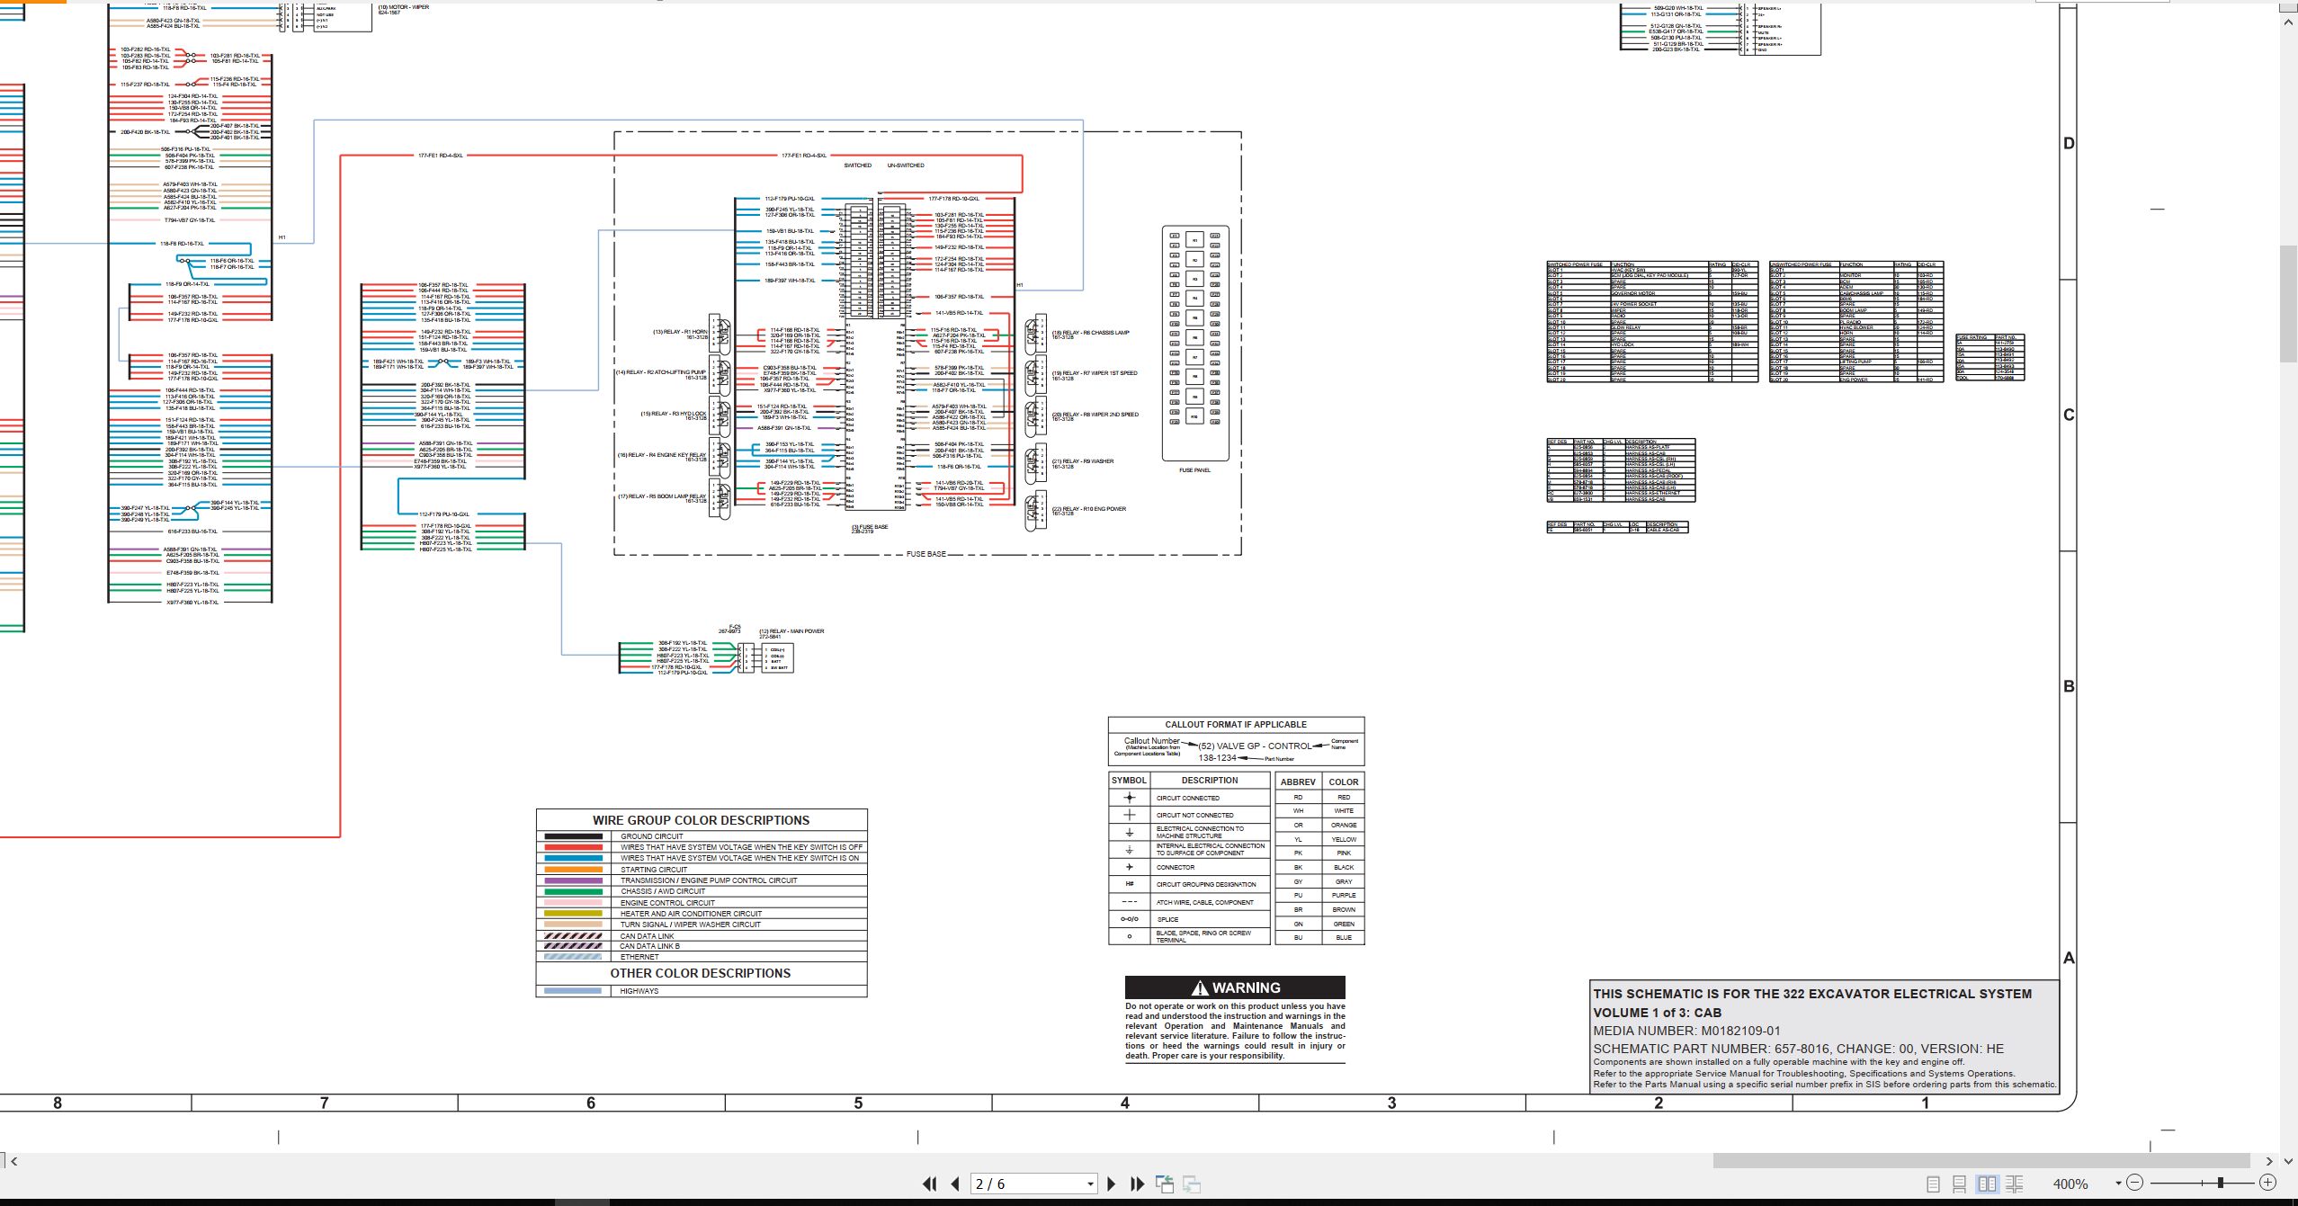Click the vertical scrollbar thumb
The image size is (2298, 1206).
(x=2288, y=303)
